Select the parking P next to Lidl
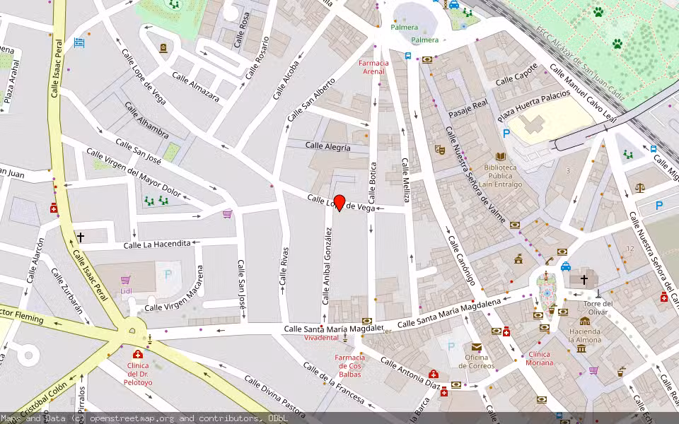 point(168,274)
